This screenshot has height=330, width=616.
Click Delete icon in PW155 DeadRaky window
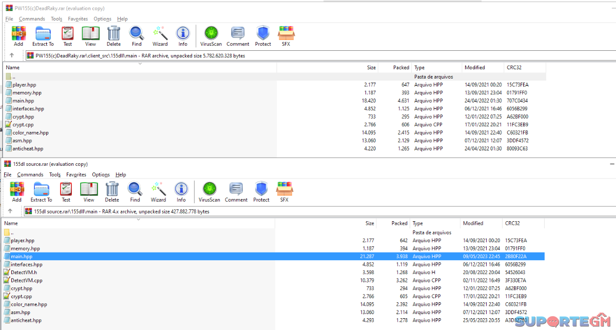click(x=114, y=36)
